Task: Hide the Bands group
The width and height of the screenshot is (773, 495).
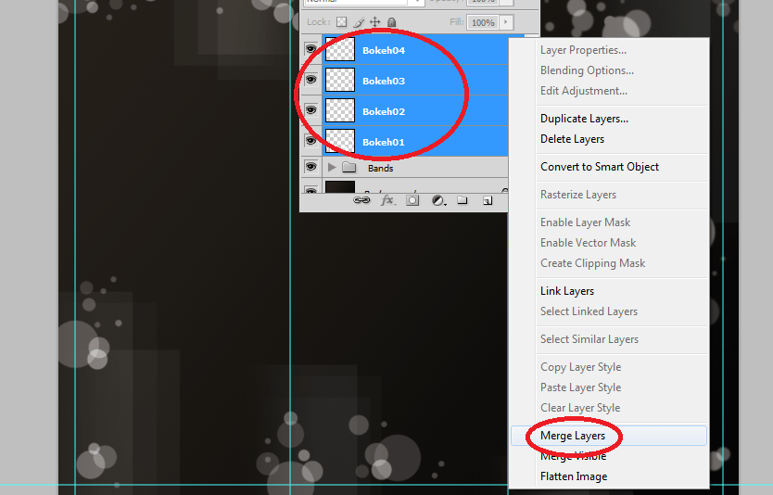Action: (x=310, y=168)
